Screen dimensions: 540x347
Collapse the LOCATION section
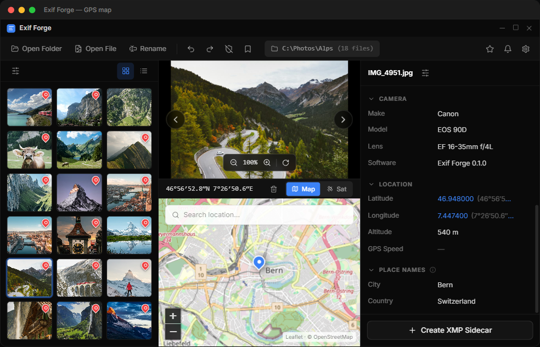coord(371,184)
